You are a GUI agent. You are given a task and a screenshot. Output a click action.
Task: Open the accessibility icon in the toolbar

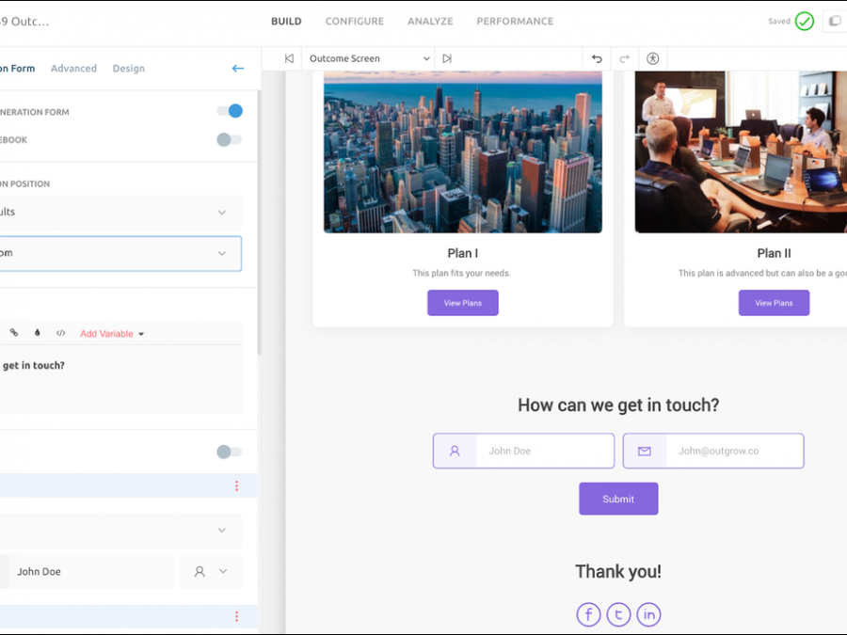[652, 58]
